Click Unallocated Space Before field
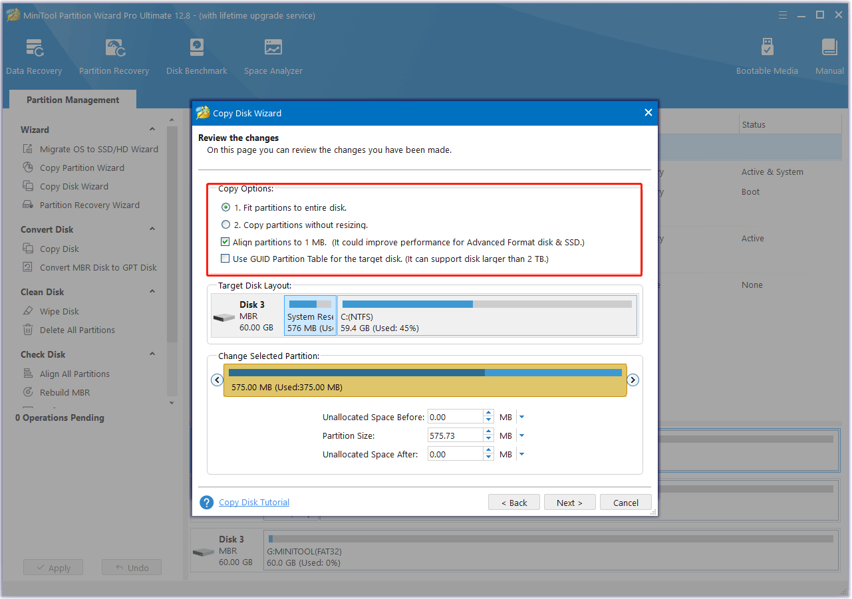The height and width of the screenshot is (599, 852). click(x=455, y=417)
